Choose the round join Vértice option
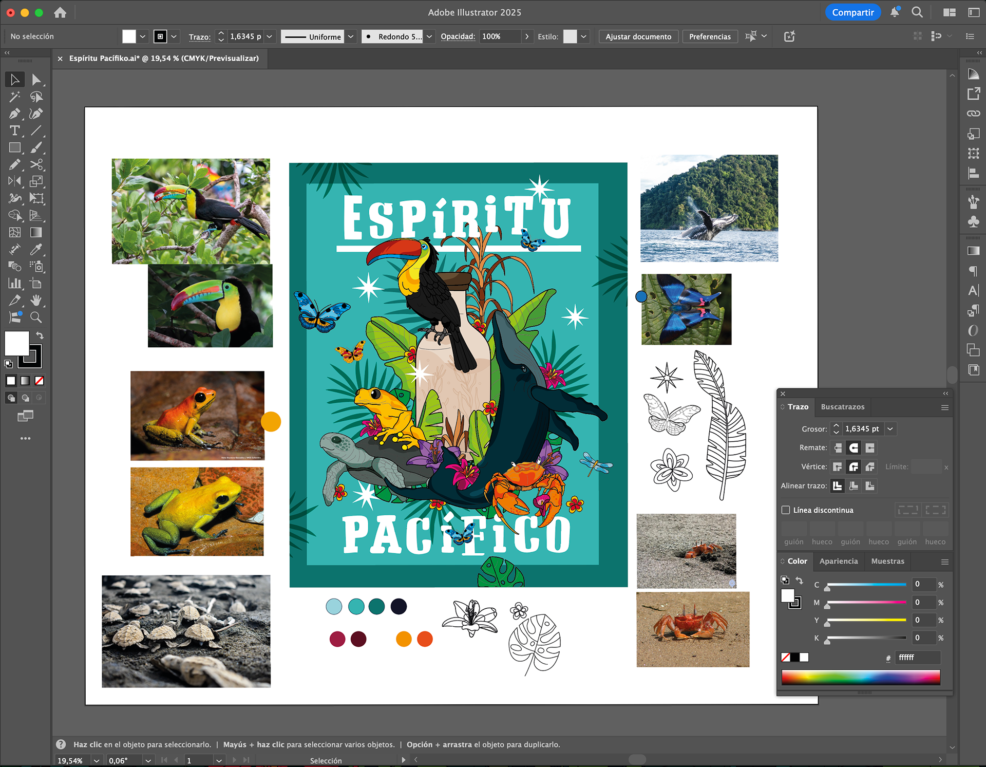Screen dimensions: 986x767 point(854,467)
